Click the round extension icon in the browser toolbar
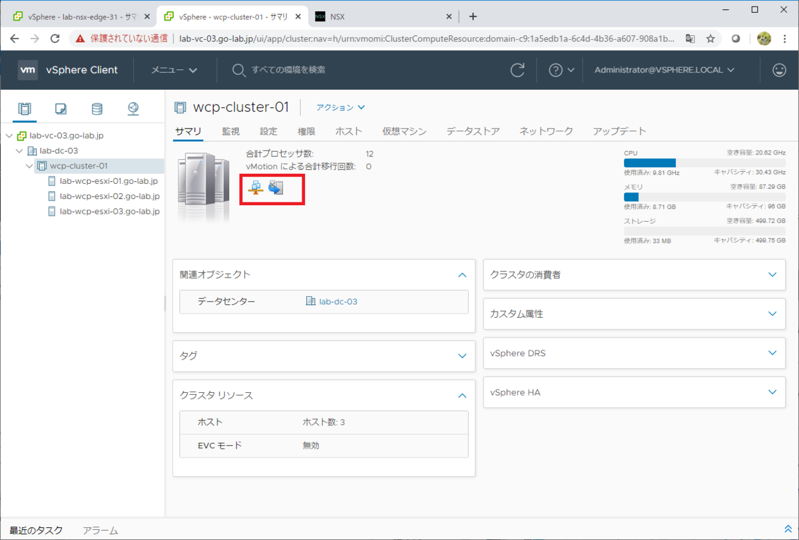The height and width of the screenshot is (540, 799). pos(736,39)
